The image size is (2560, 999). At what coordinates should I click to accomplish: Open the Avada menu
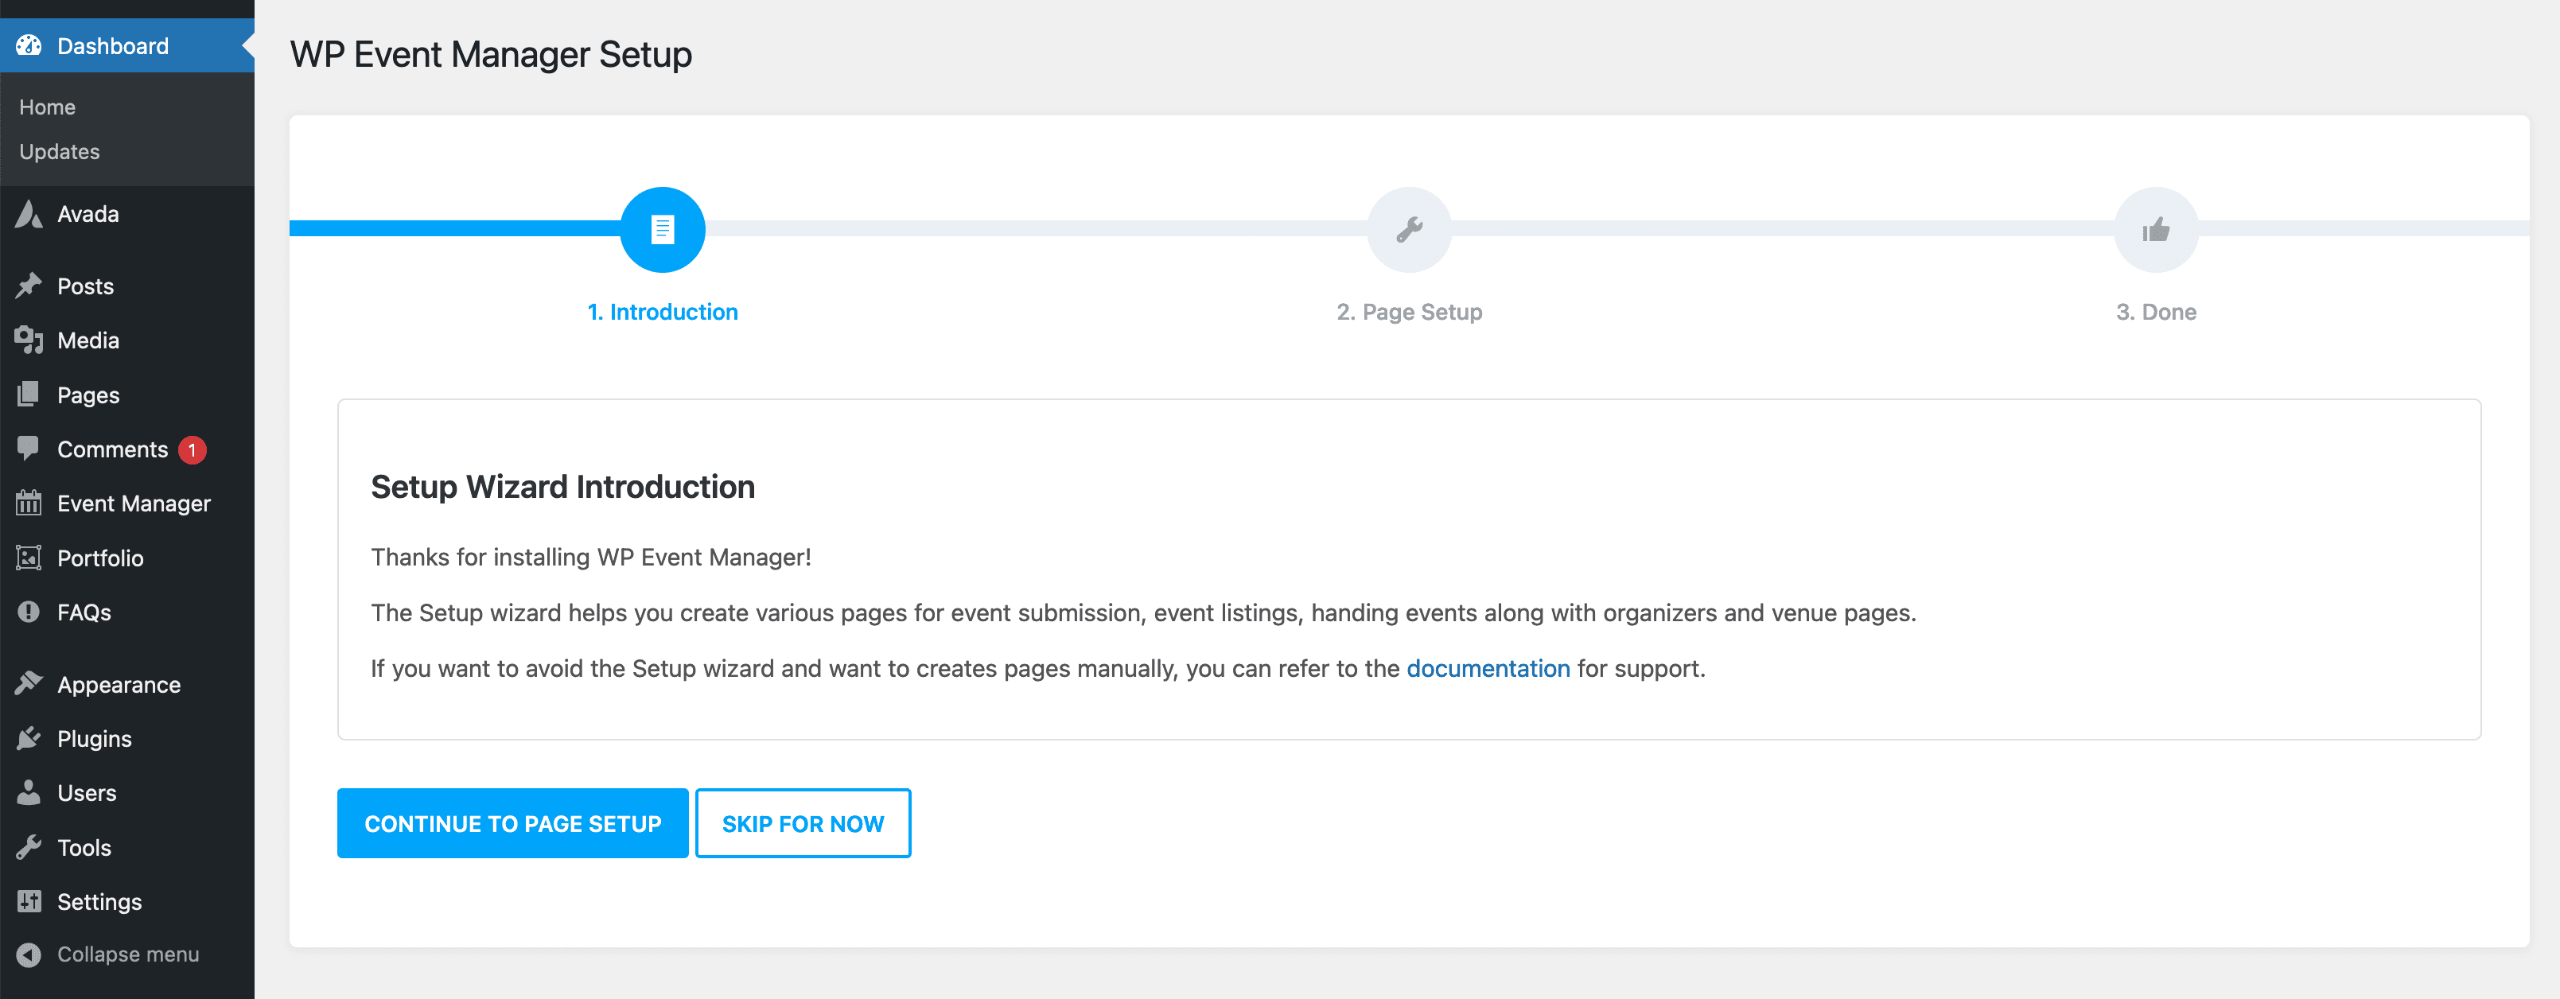click(127, 214)
